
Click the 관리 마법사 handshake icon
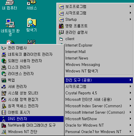[x=4, y=48]
